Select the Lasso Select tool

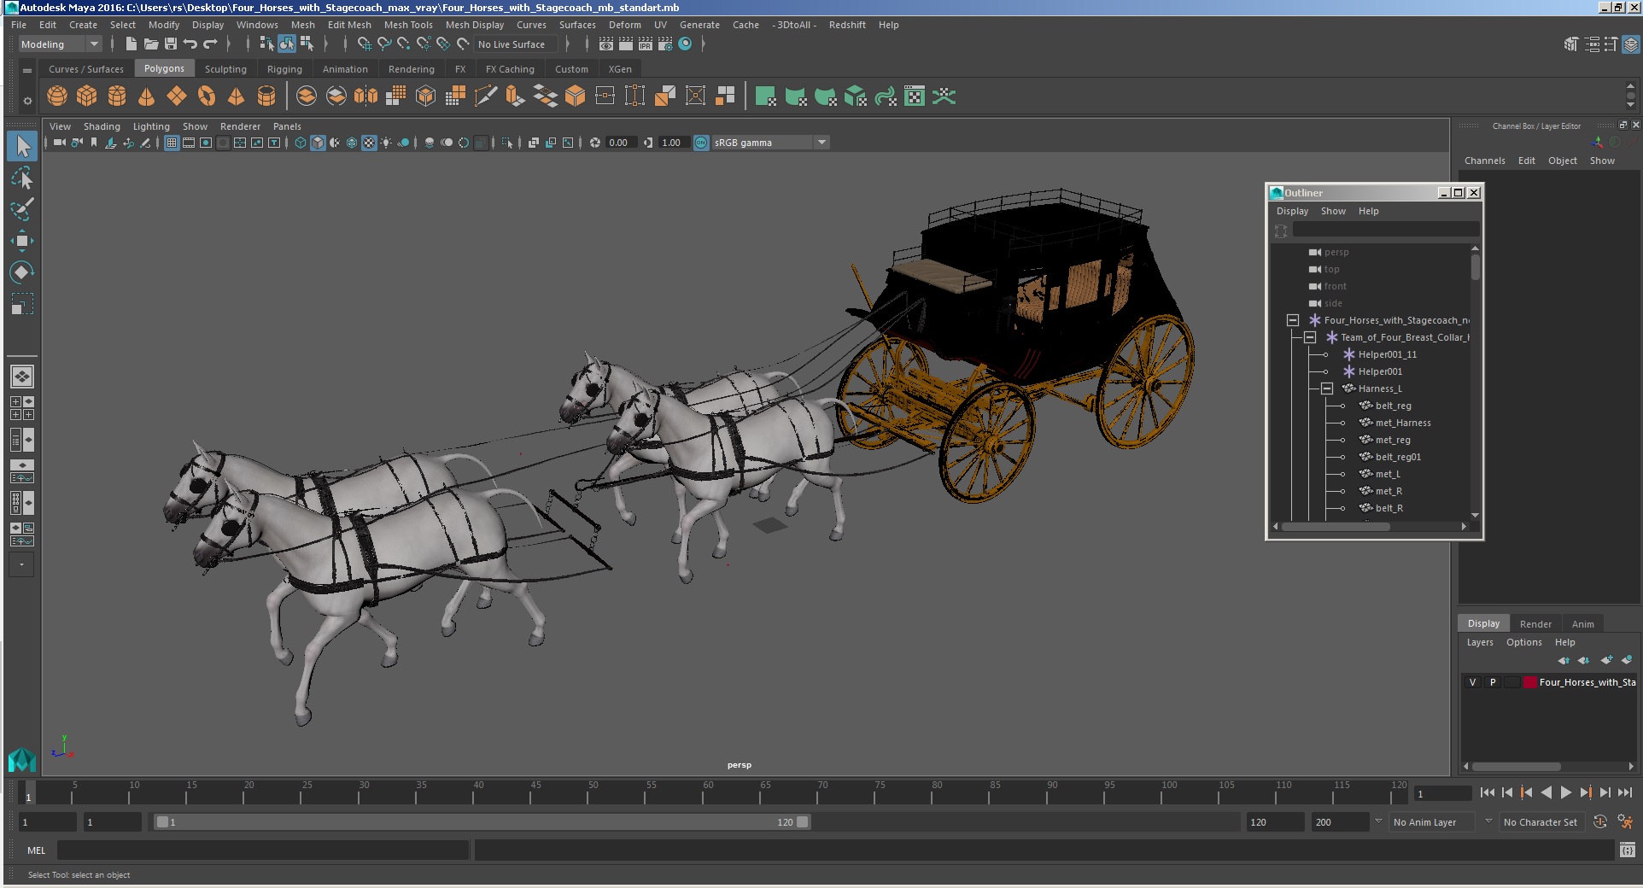tap(22, 178)
